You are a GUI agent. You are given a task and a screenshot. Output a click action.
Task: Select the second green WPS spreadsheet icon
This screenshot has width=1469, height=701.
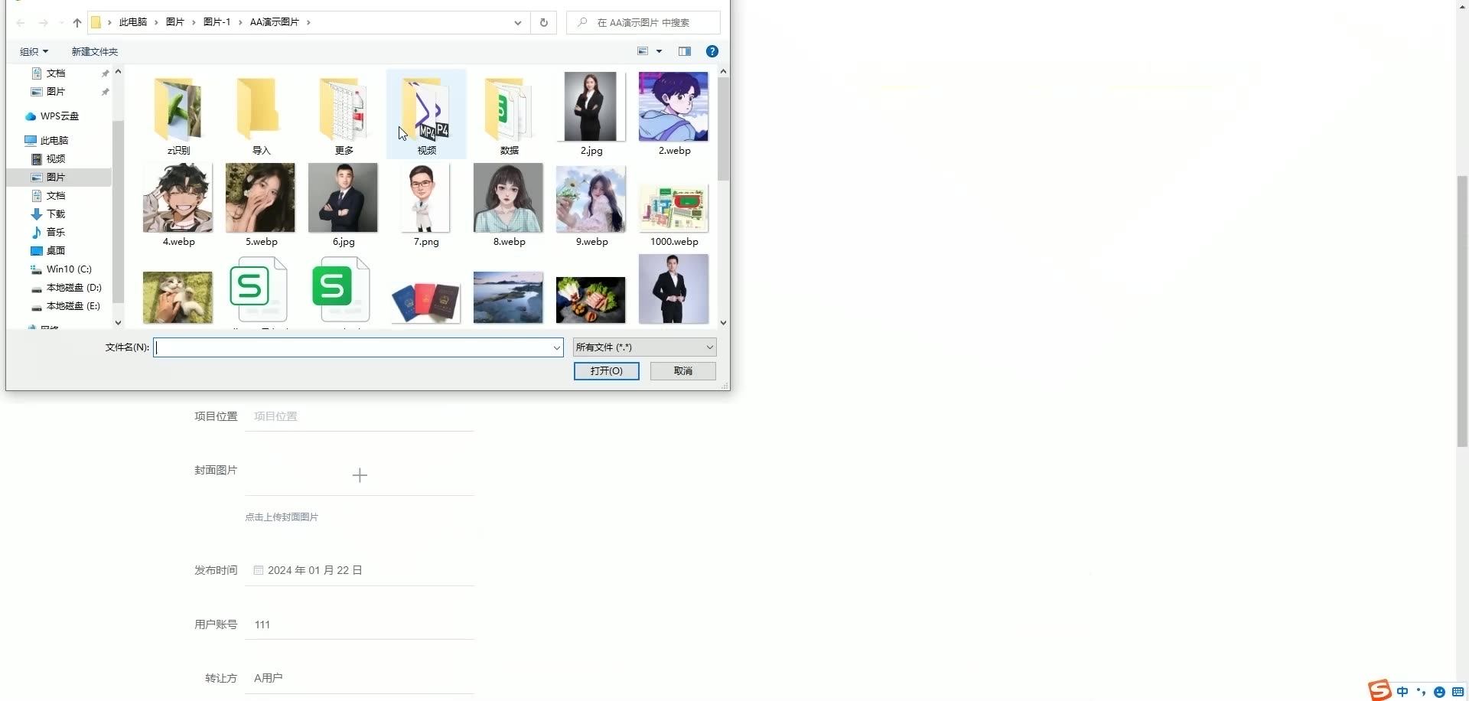[341, 289]
